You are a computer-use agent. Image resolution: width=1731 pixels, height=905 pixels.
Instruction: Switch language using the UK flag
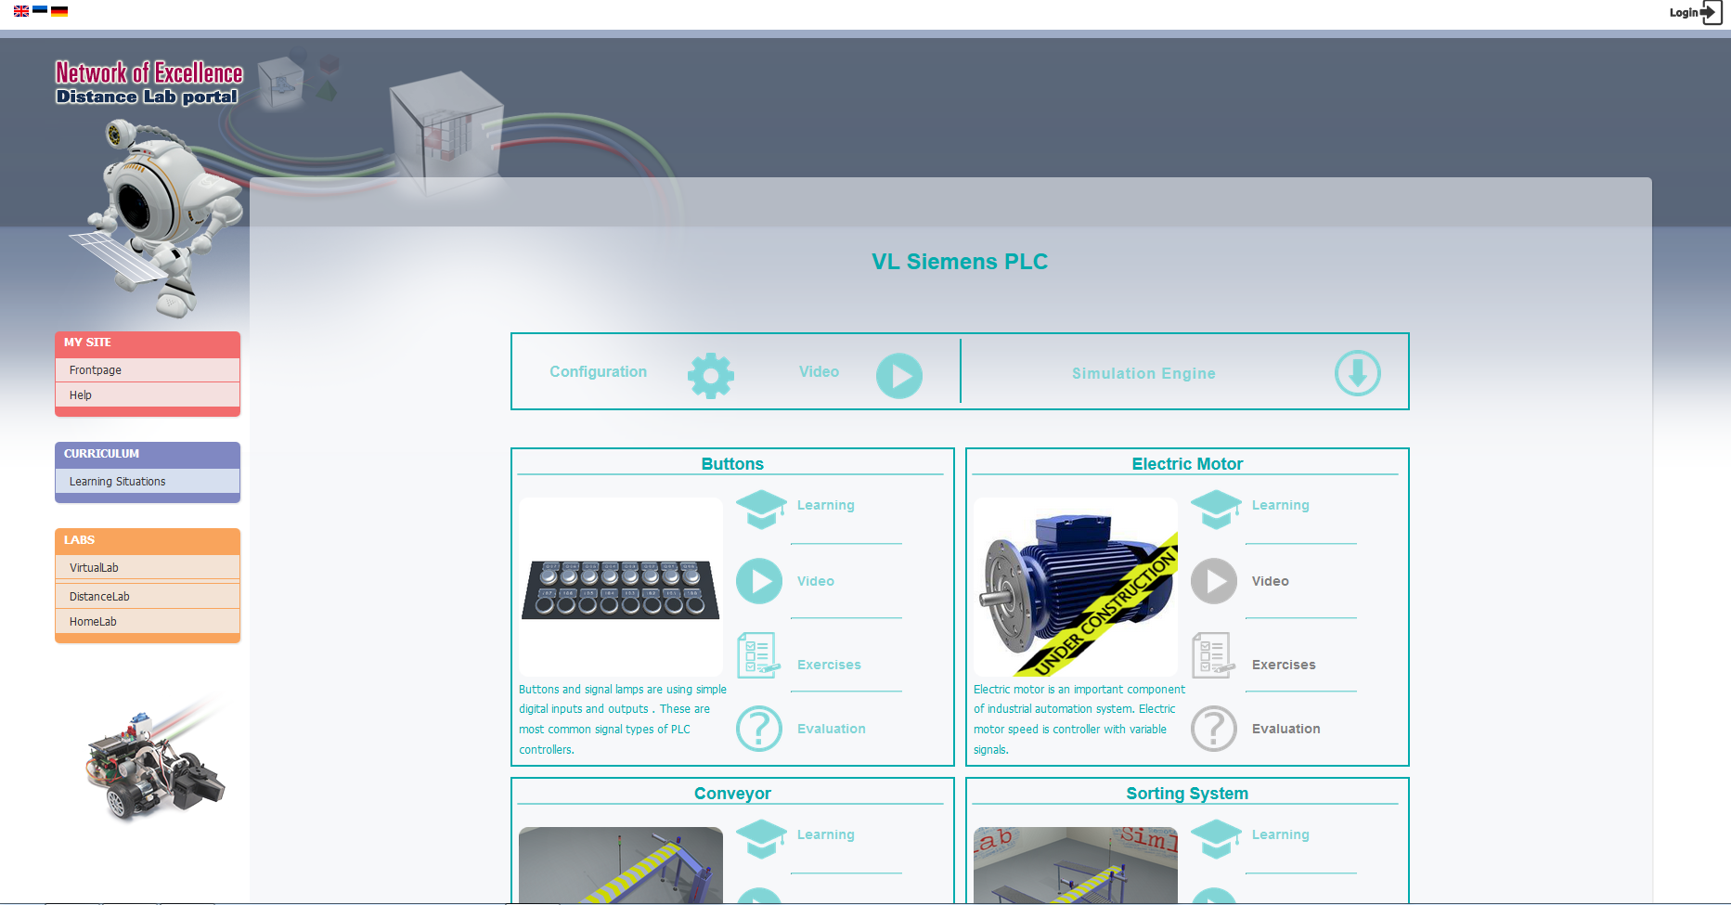click(21, 11)
